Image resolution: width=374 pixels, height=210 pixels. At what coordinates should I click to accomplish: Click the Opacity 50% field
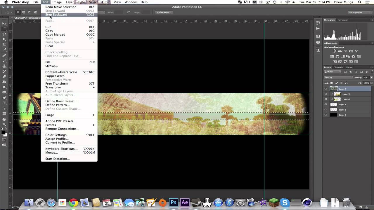(366, 77)
